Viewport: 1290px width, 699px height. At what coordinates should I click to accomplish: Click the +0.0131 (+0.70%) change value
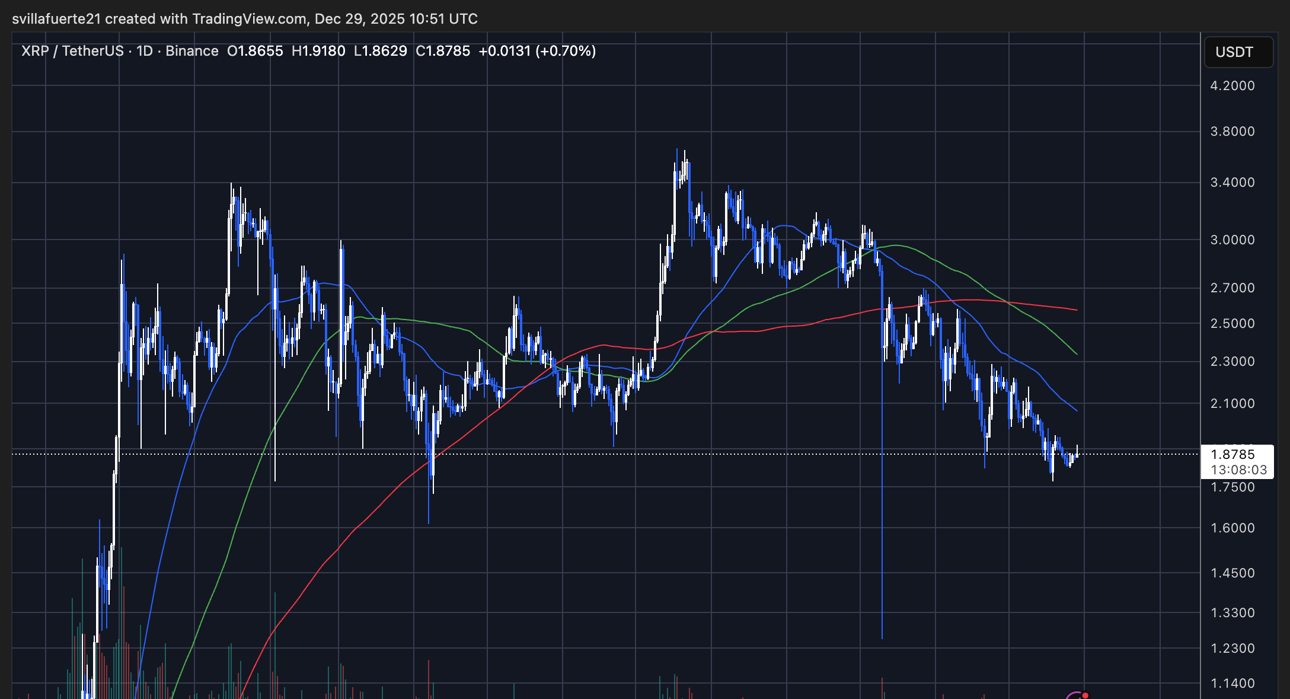[537, 51]
